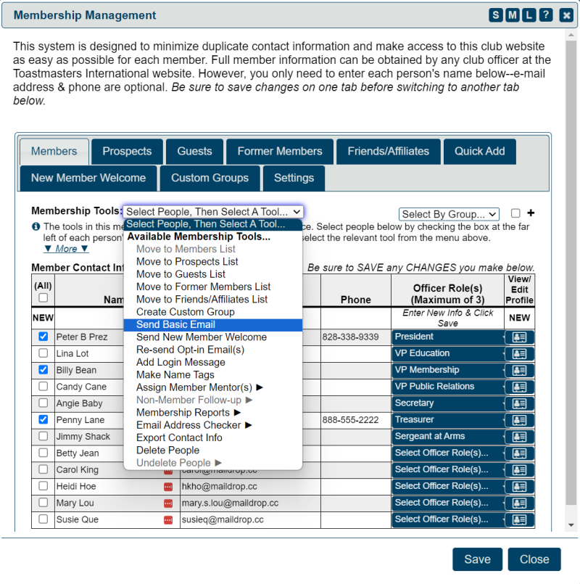Click the Close button
Screen dimensions: 580x584
click(x=534, y=559)
